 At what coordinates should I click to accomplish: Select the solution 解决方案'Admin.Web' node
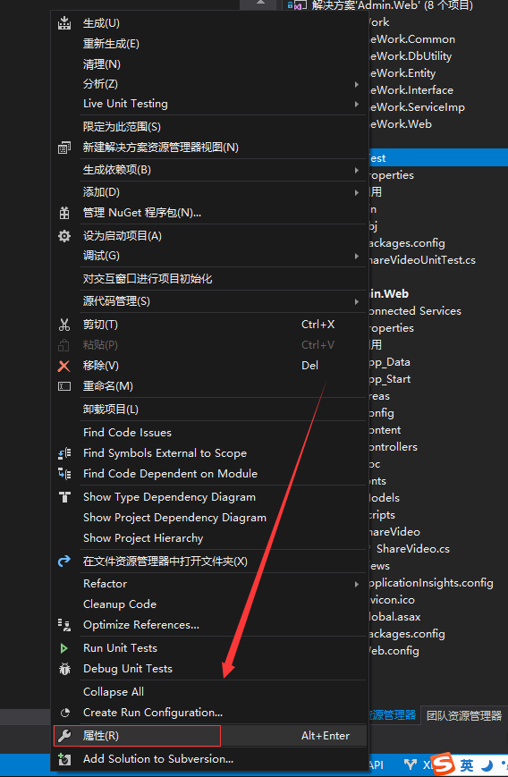393,5
